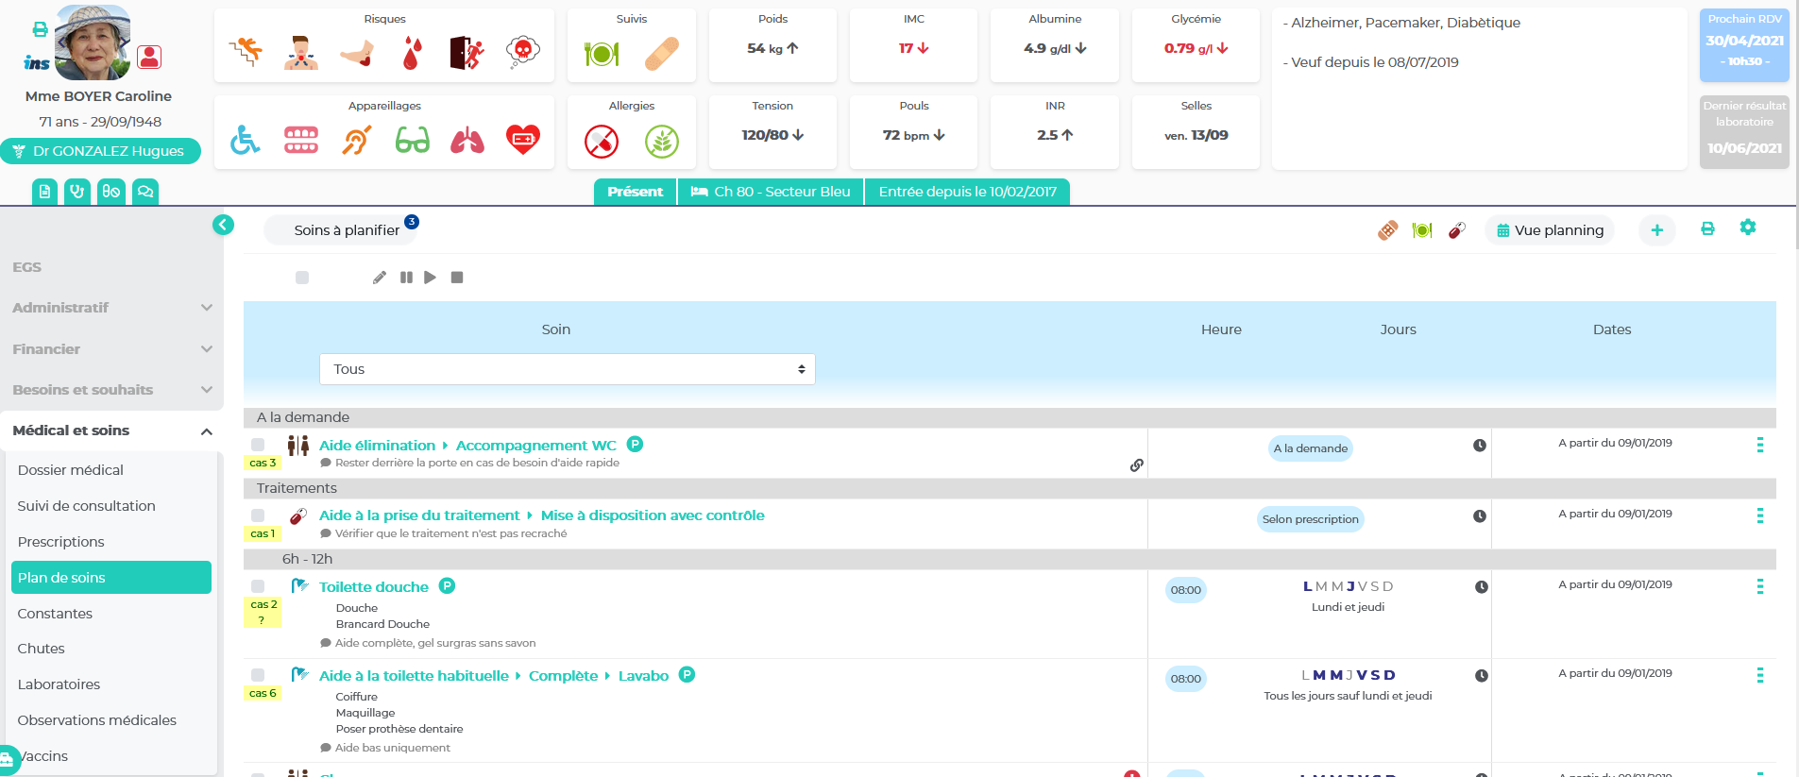The width and height of the screenshot is (1799, 777).
Task: Click the pencil edit icon
Action: coord(380,278)
